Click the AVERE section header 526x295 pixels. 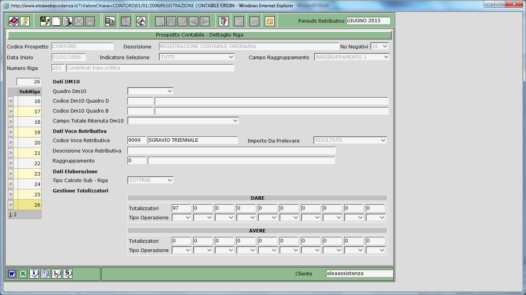tap(257, 231)
